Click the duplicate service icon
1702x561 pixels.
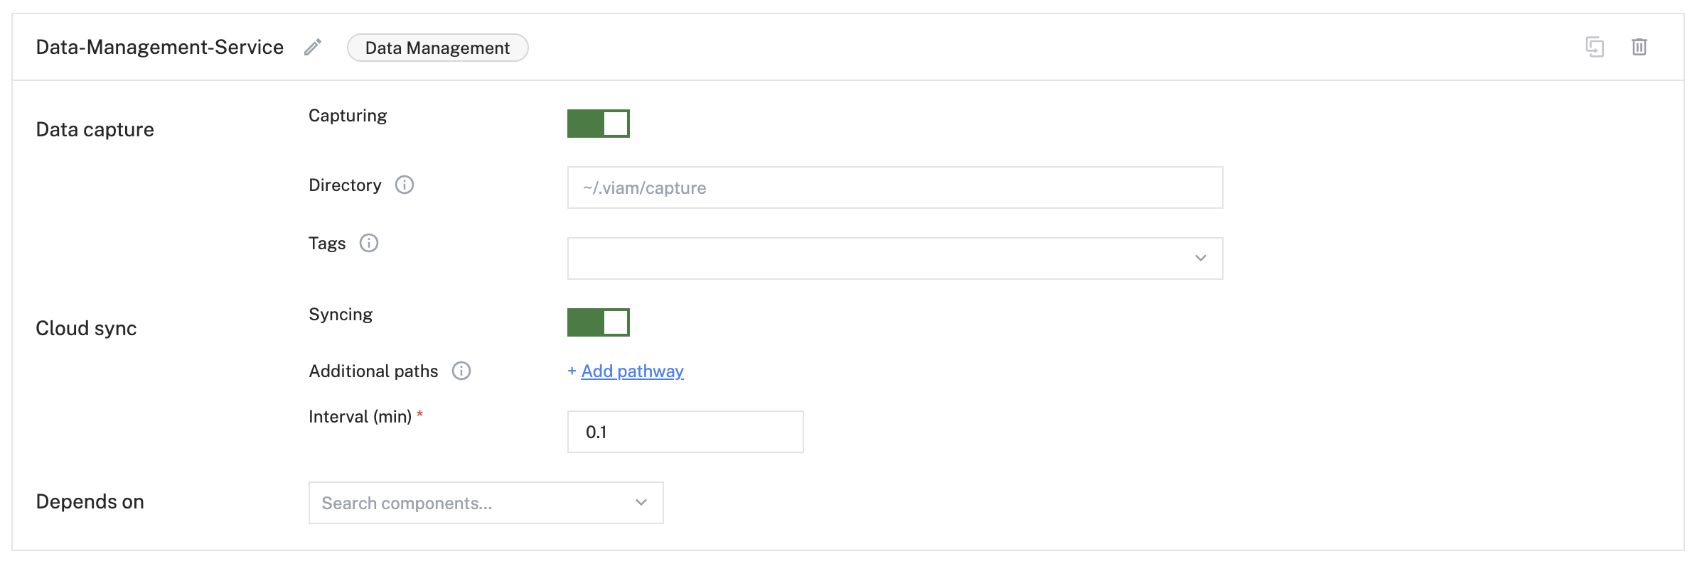point(1595,47)
